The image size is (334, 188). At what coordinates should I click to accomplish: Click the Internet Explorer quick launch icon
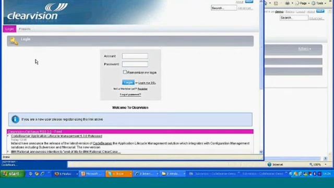coord(43,174)
